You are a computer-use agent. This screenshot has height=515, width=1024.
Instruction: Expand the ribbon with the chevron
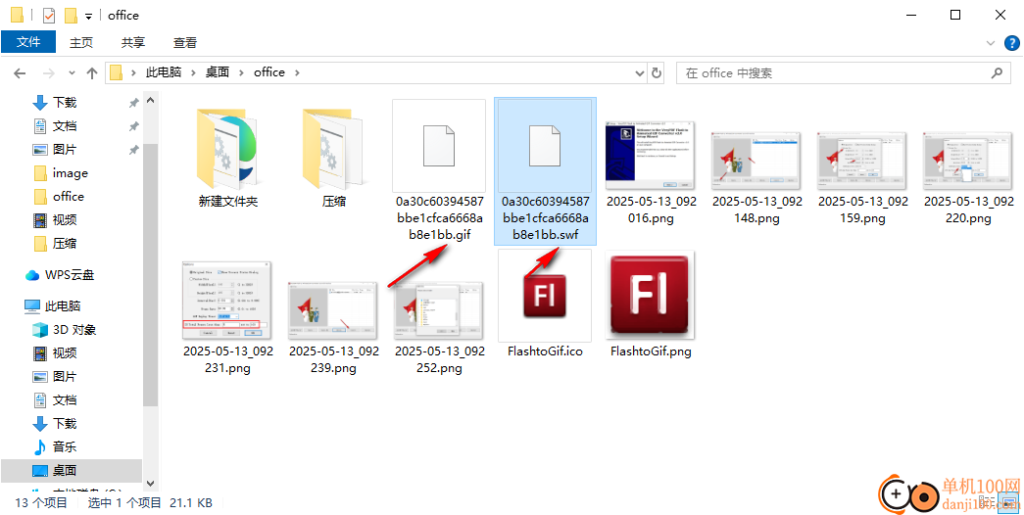pyautogui.click(x=990, y=43)
